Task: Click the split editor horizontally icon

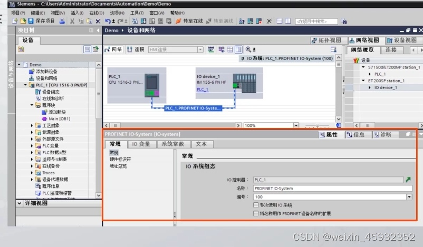Action: [x=280, y=21]
